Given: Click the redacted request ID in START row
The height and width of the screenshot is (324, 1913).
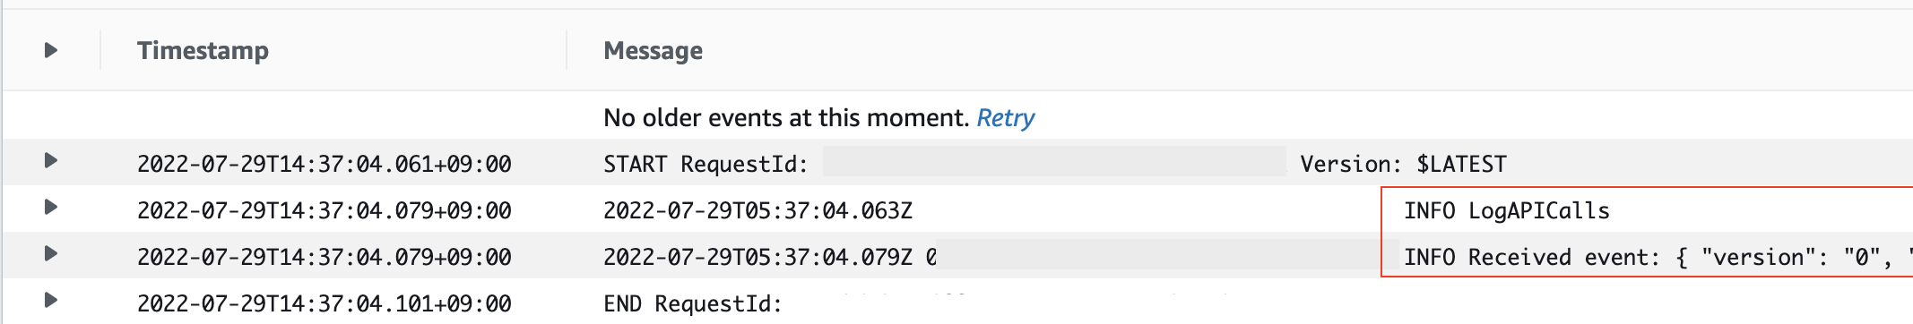Looking at the screenshot, I should pyautogui.click(x=1054, y=162).
